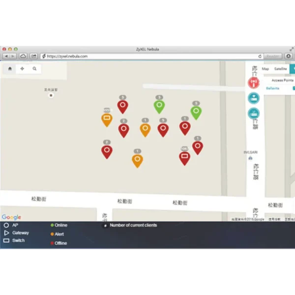Click the Gateway legend entry
Viewport: 295px width, 295px height.
(x=16, y=233)
